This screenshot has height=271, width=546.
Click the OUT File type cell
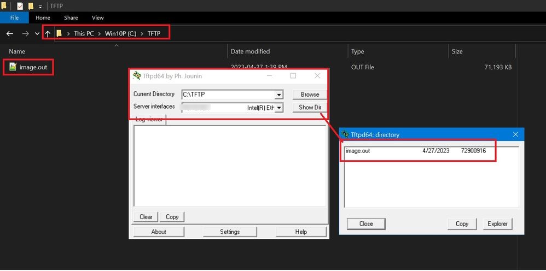click(x=363, y=67)
